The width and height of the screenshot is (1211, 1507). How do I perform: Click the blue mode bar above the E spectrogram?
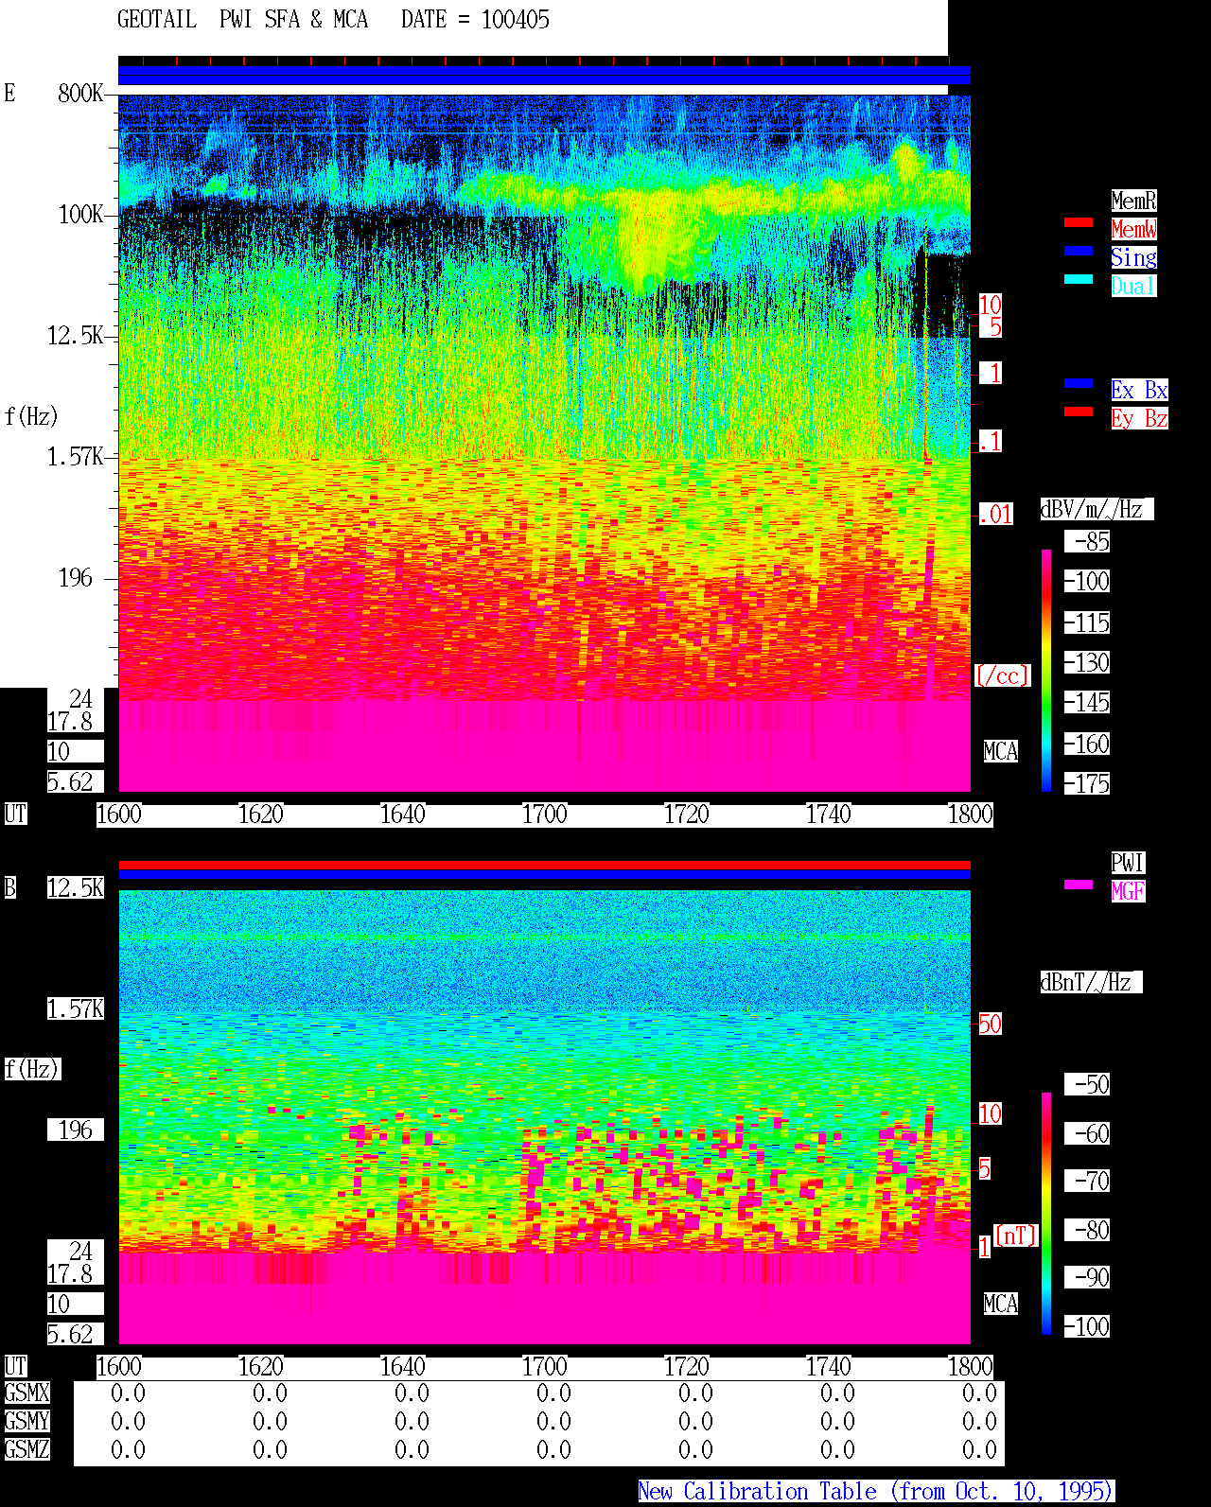pyautogui.click(x=544, y=75)
